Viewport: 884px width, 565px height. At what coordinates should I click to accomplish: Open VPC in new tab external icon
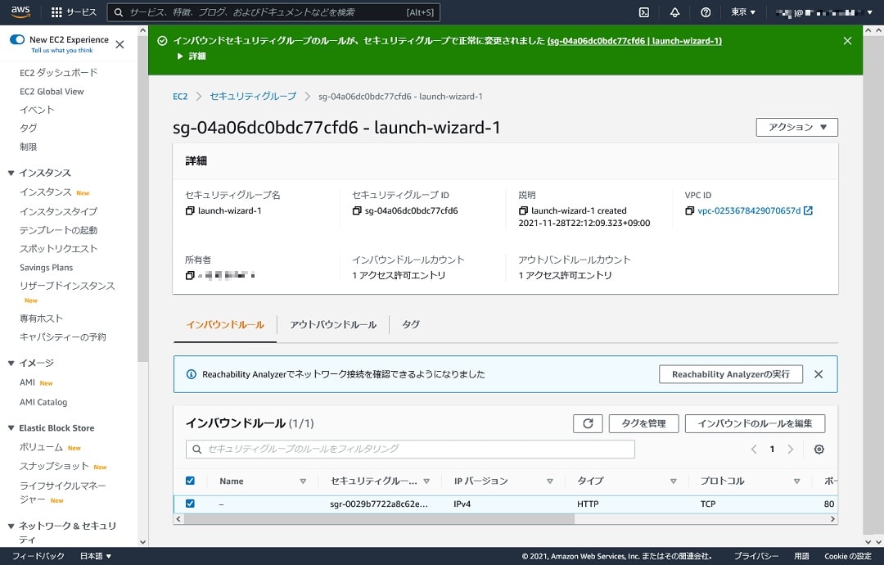(808, 210)
